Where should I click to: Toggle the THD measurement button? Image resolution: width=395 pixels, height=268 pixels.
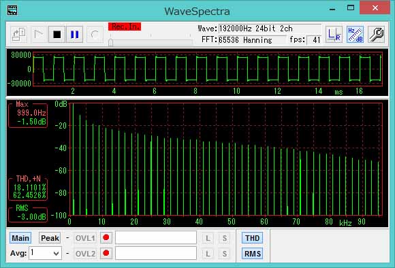253,238
